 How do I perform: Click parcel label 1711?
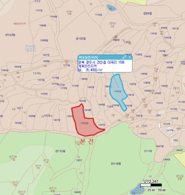click(112, 23)
